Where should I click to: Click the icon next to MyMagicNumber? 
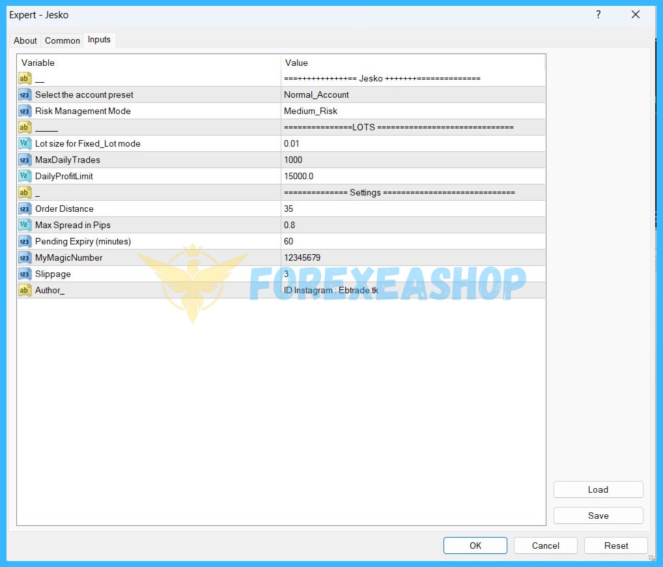(25, 257)
